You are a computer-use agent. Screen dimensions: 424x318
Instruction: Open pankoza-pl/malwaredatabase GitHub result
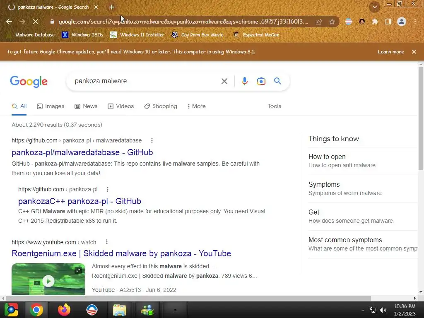[82, 152]
